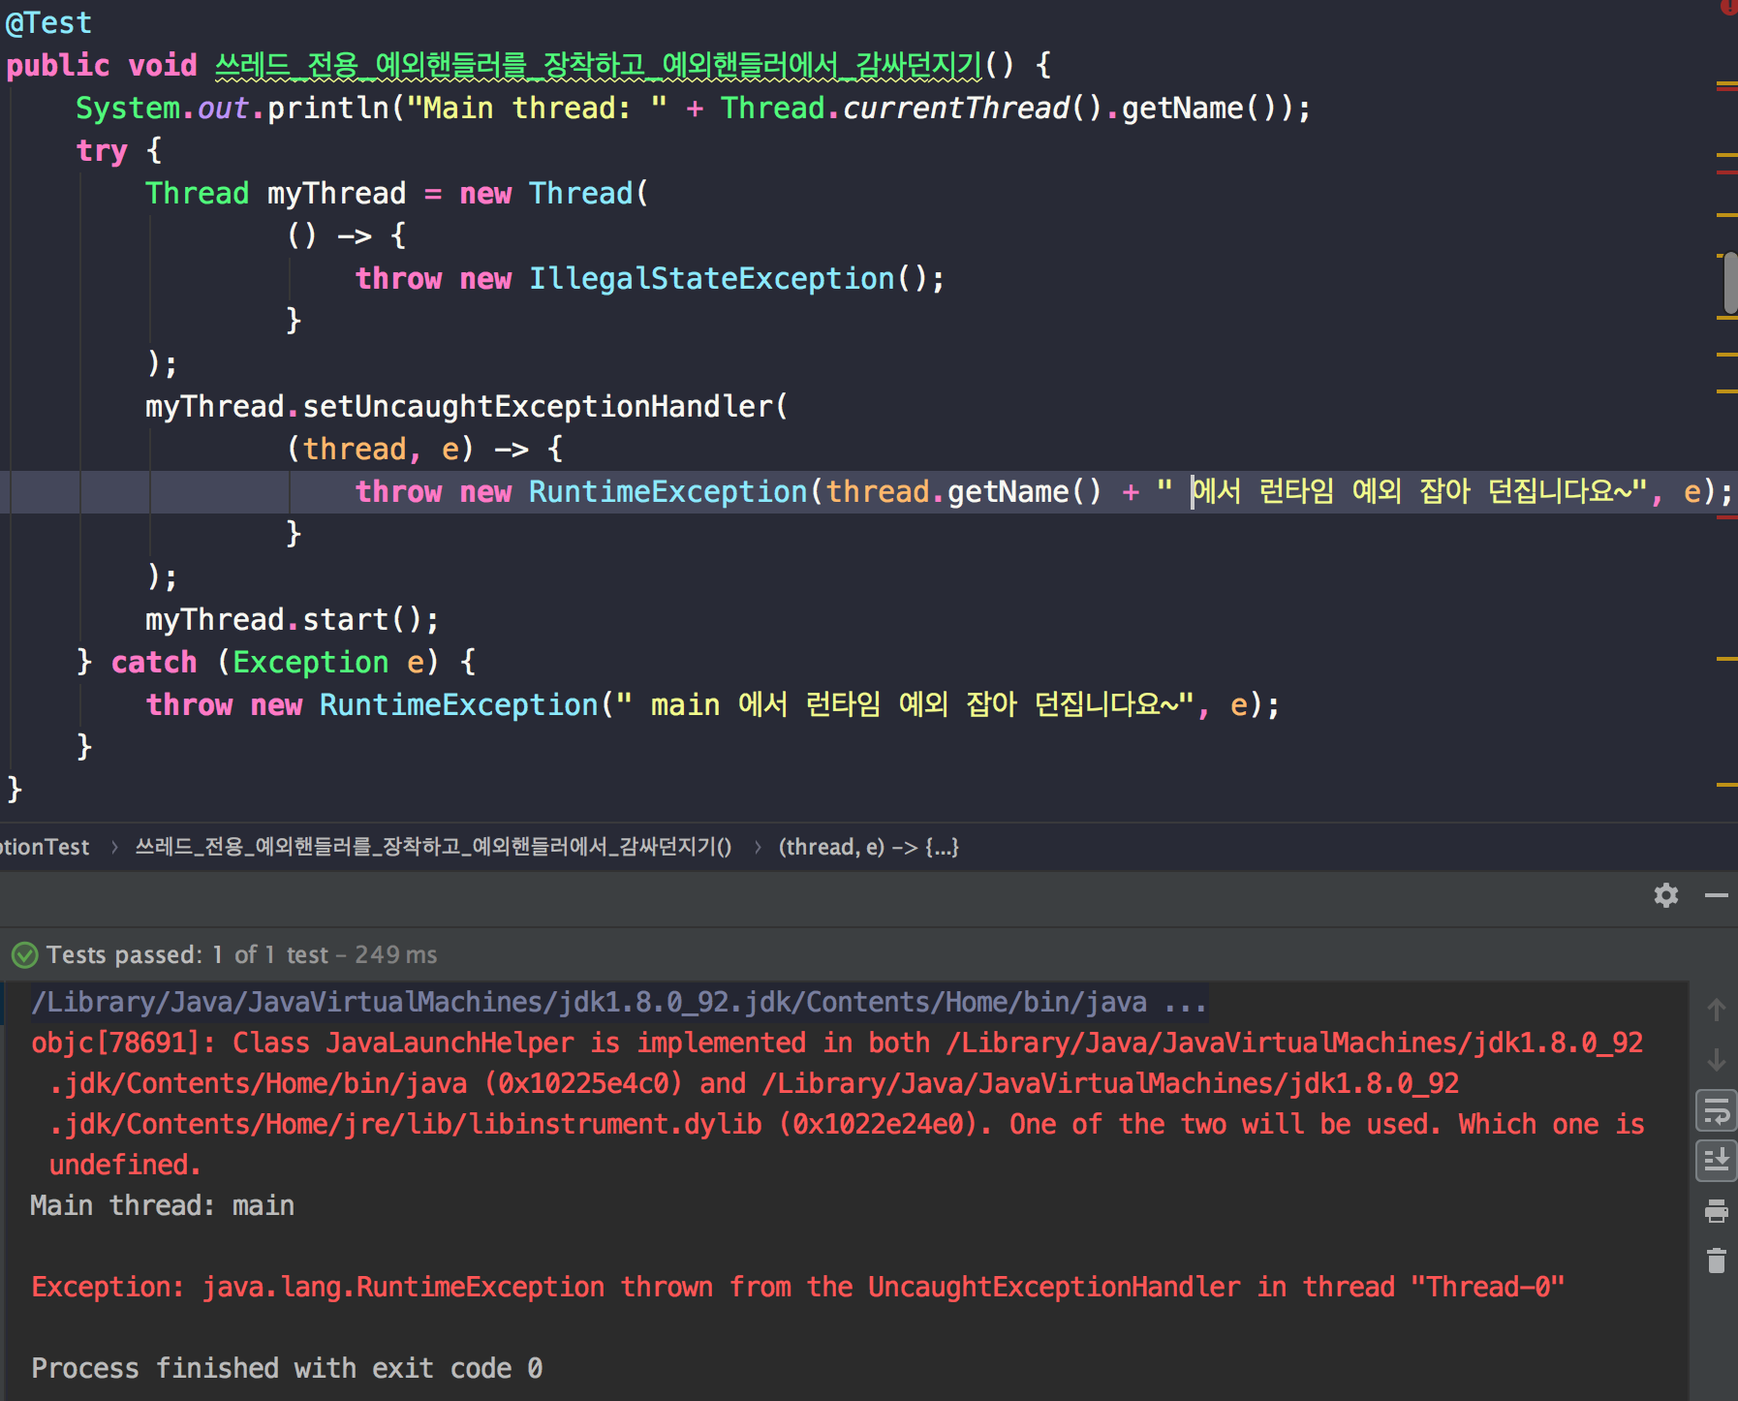1738x1401 pixels.
Task: Click 'currentThread()' in the println line
Action: [x=973, y=108]
